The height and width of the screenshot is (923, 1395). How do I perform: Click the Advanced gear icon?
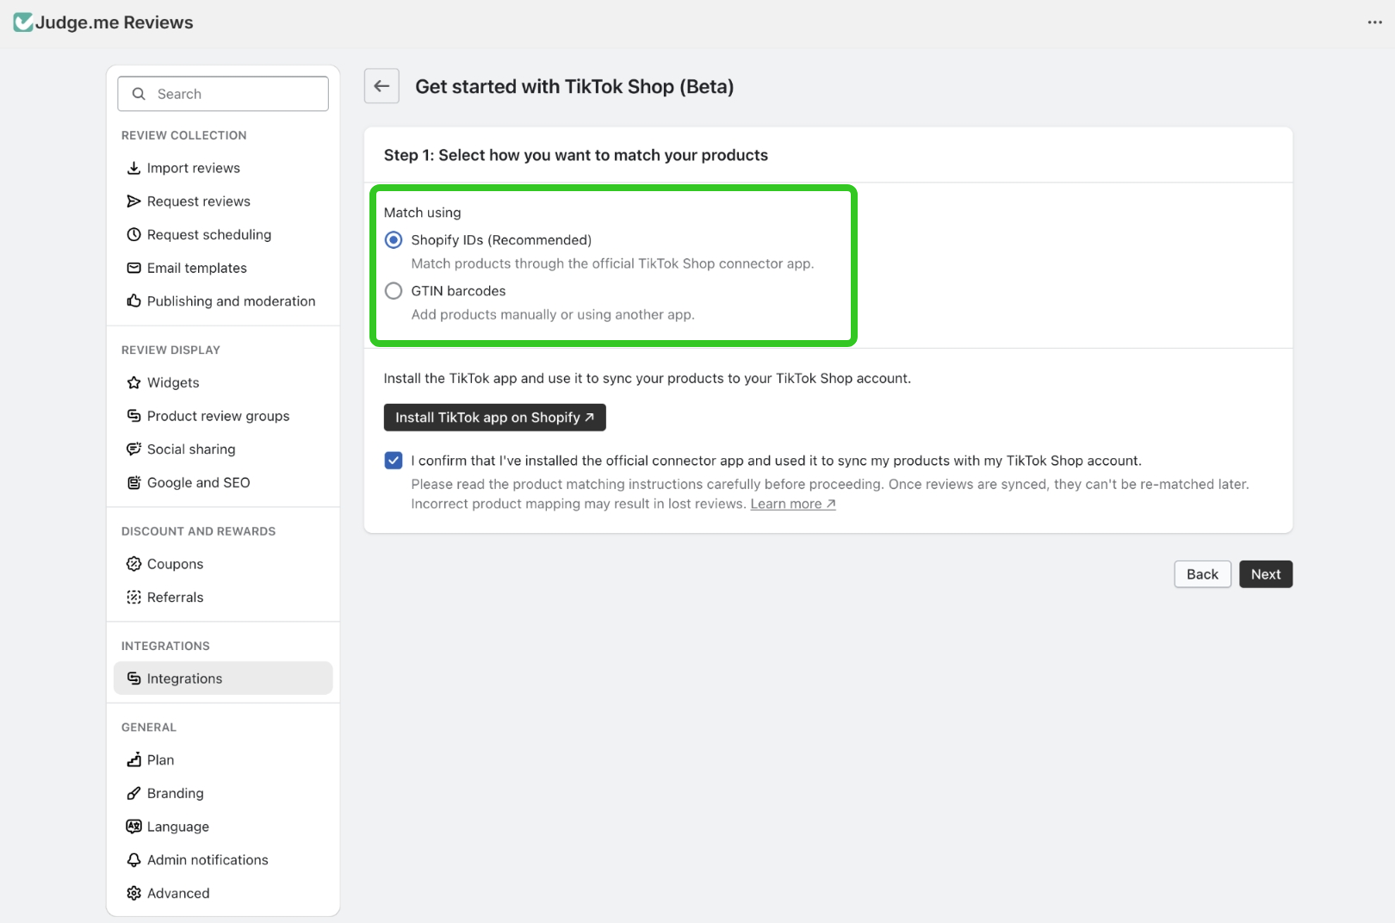tap(133, 894)
